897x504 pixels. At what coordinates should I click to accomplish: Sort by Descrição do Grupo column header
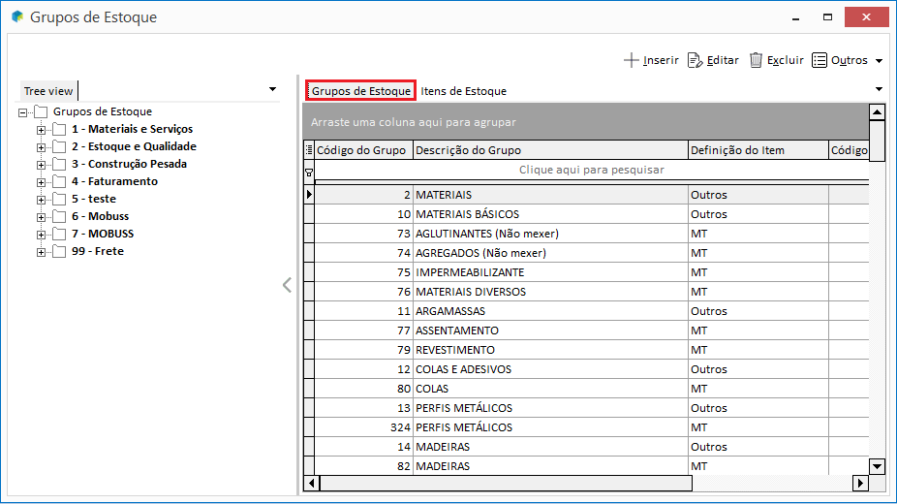pyautogui.click(x=550, y=150)
